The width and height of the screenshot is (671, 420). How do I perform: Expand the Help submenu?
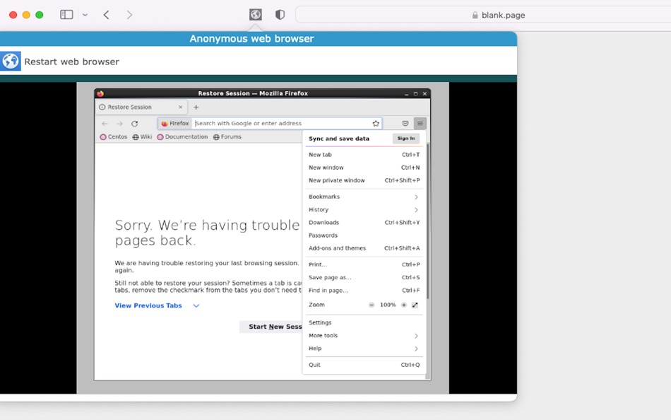tap(364, 349)
